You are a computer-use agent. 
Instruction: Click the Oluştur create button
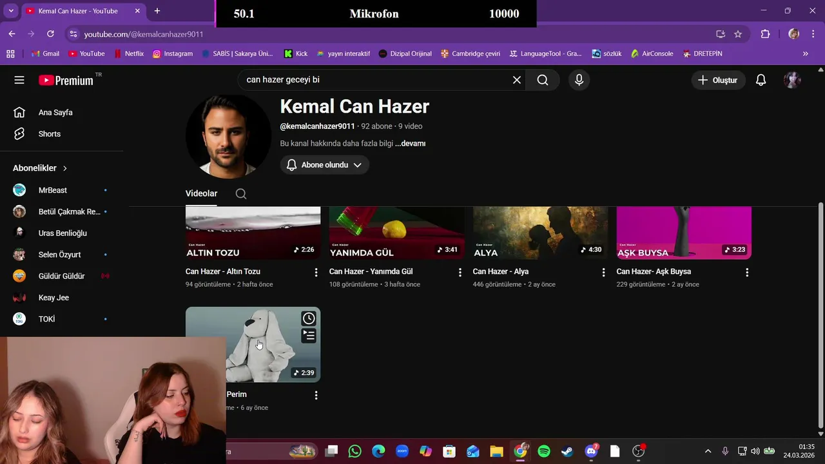(719, 80)
